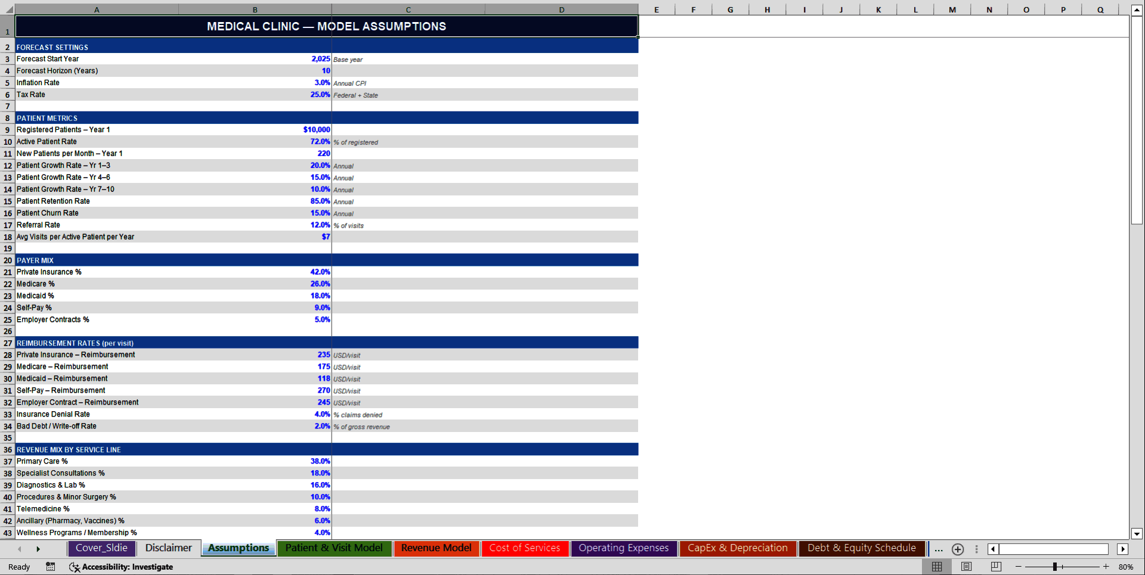Open Page Layout view from the status bar
1145x575 pixels.
(x=966, y=567)
